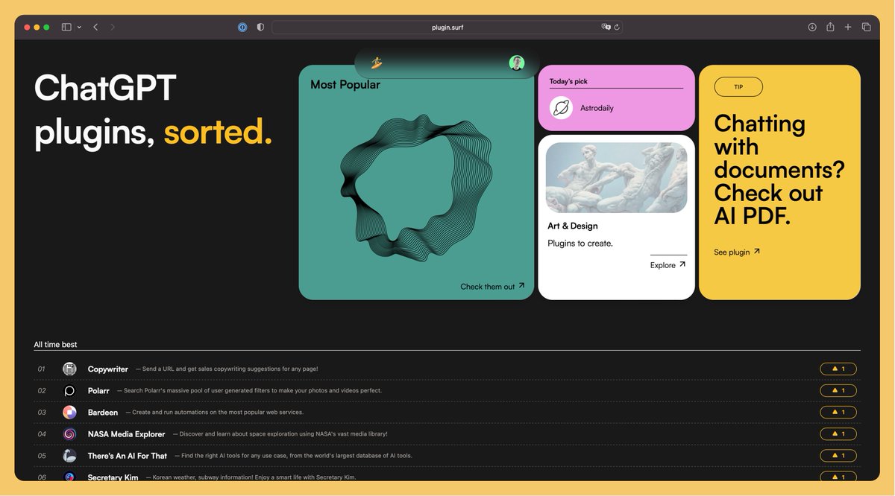Open the NASA Media Explorer plugin

pyautogui.click(x=127, y=433)
